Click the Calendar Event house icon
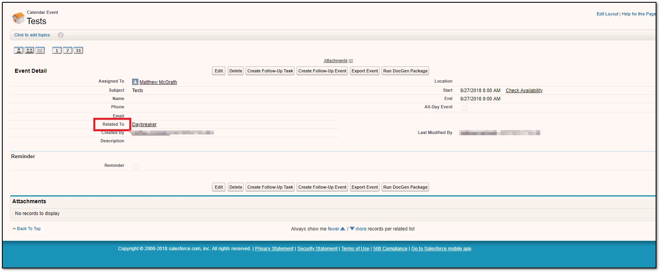Screen dimensions: 660x272 pos(18,18)
